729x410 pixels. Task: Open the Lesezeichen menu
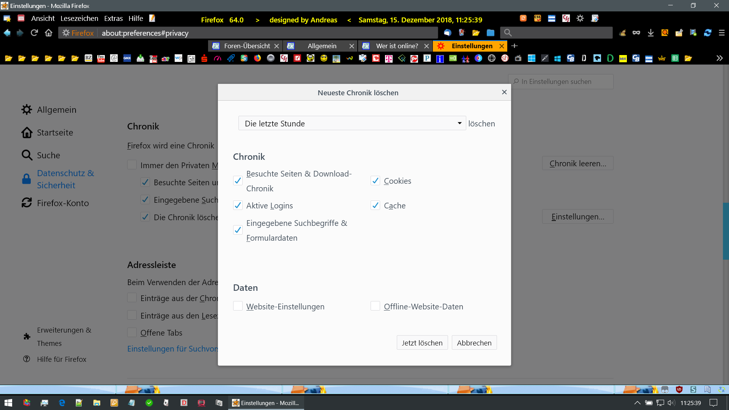79,19
